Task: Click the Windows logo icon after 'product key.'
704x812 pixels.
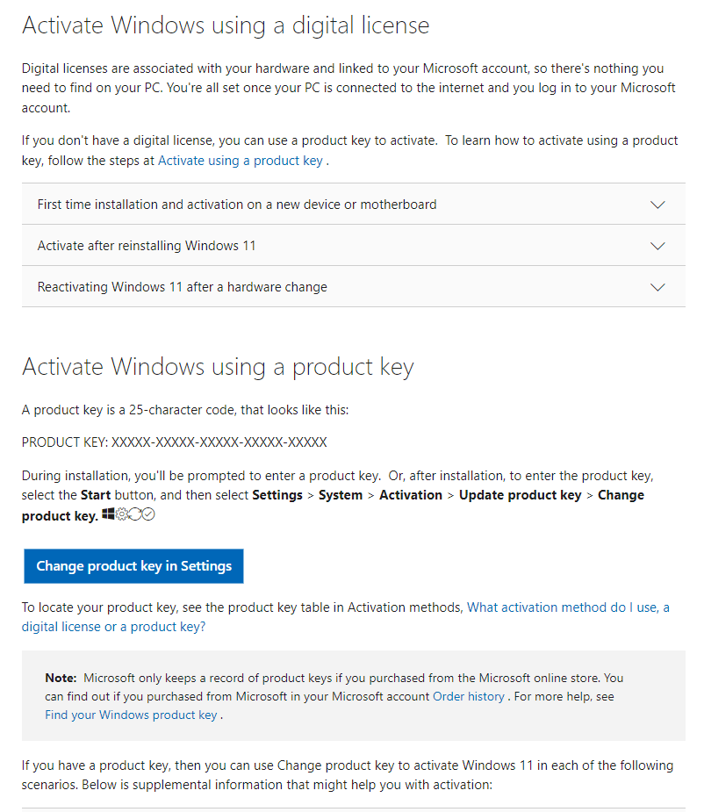Action: coord(108,514)
